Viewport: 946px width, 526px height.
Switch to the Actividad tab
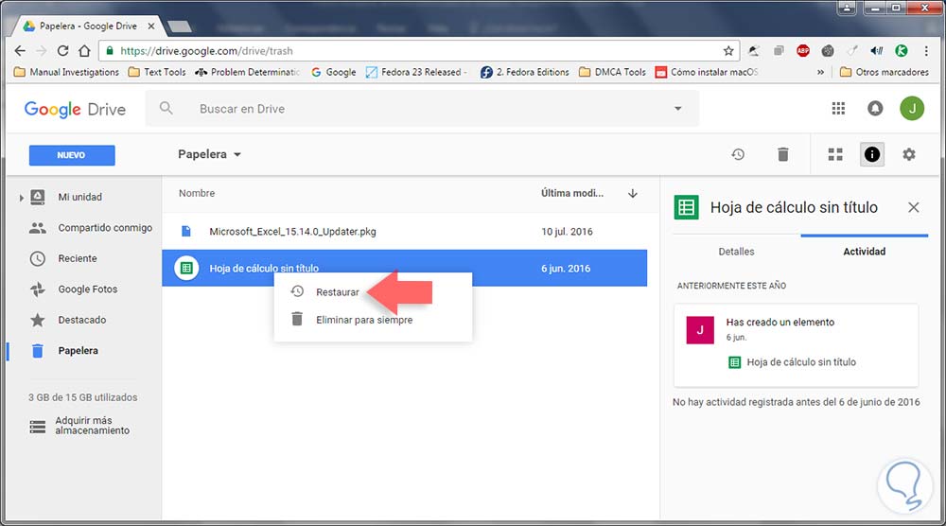864,252
